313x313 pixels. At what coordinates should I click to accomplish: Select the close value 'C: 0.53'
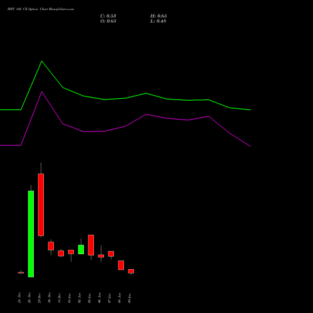coord(108,16)
